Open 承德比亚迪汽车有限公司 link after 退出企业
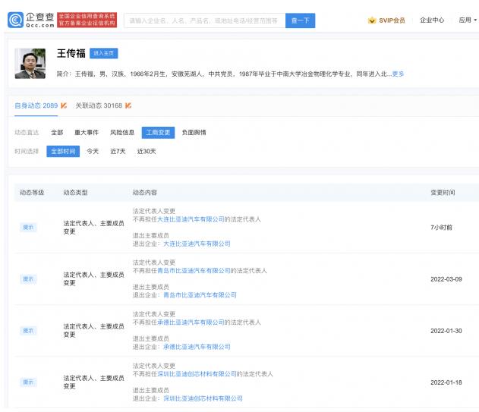The width and height of the screenshot is (479, 412). [197, 347]
